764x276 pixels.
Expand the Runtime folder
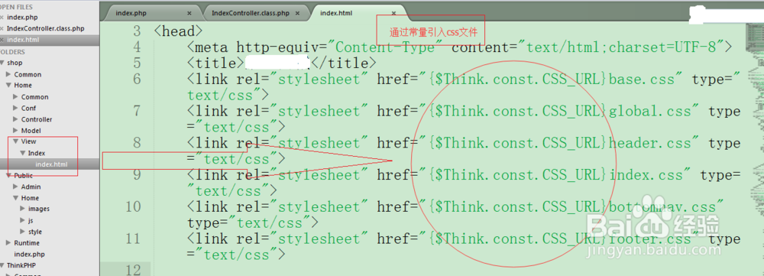8,243
